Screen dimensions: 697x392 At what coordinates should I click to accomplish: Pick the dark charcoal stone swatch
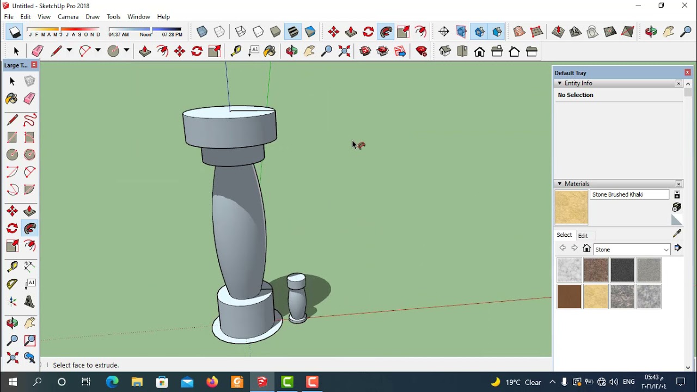(622, 270)
